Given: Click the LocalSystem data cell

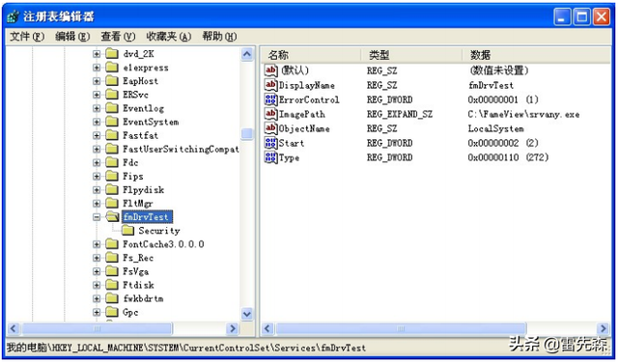Looking at the screenshot, I should pos(495,128).
